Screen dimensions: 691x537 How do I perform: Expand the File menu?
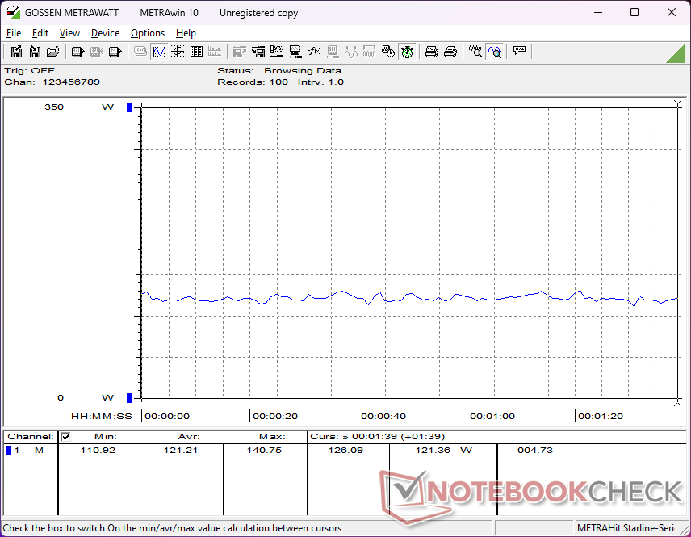click(x=14, y=33)
